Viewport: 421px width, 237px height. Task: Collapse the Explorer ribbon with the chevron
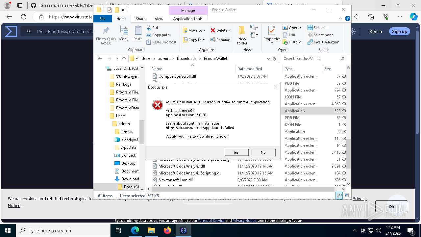[341, 19]
